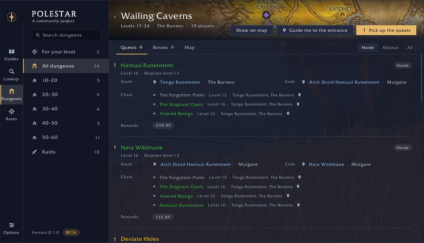This screenshot has width=424, height=243.
Task: Select the All factions filter
Action: point(410,48)
